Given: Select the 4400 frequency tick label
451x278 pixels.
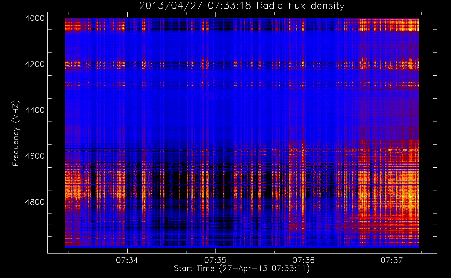Looking at the screenshot, I should tap(35, 110).
